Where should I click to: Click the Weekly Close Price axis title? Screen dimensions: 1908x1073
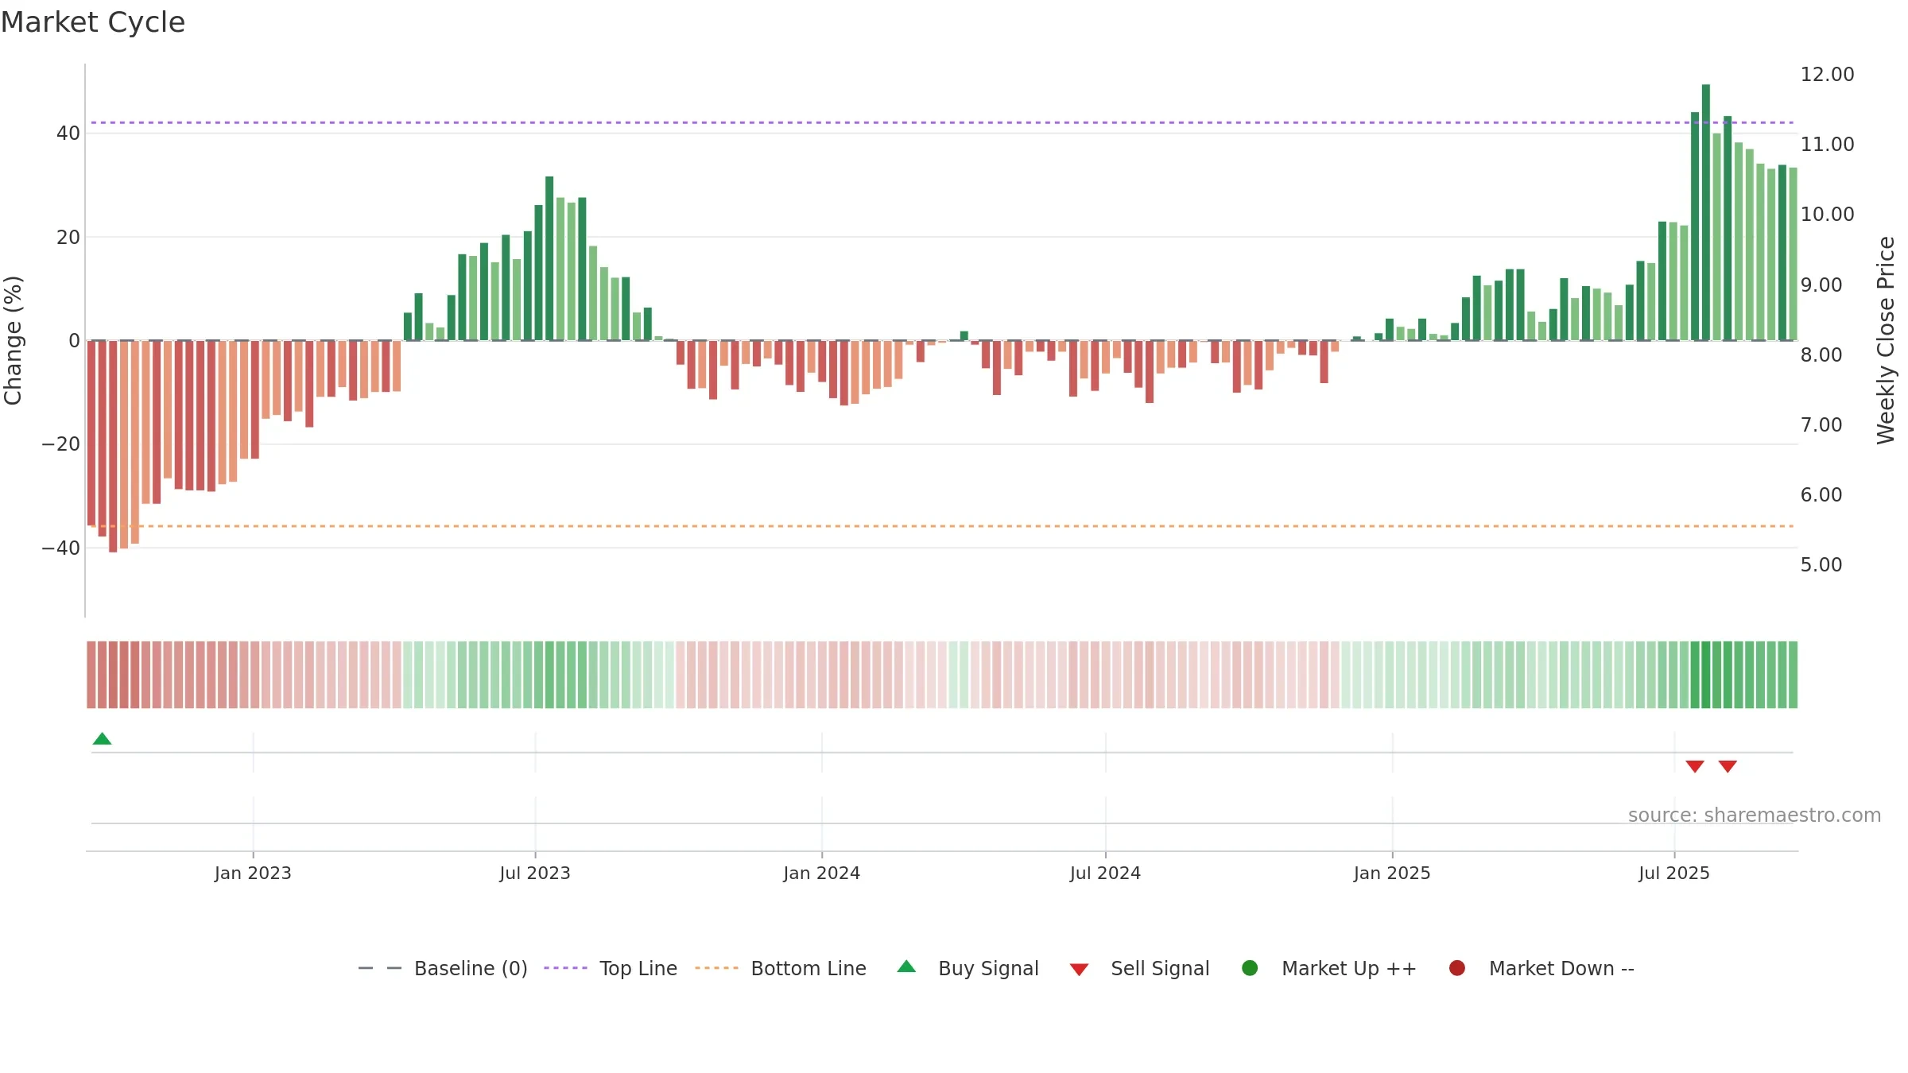[x=1886, y=340]
